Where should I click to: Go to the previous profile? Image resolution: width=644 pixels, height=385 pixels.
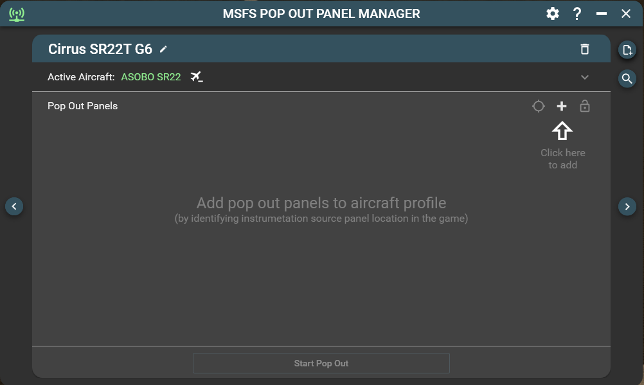tap(14, 206)
